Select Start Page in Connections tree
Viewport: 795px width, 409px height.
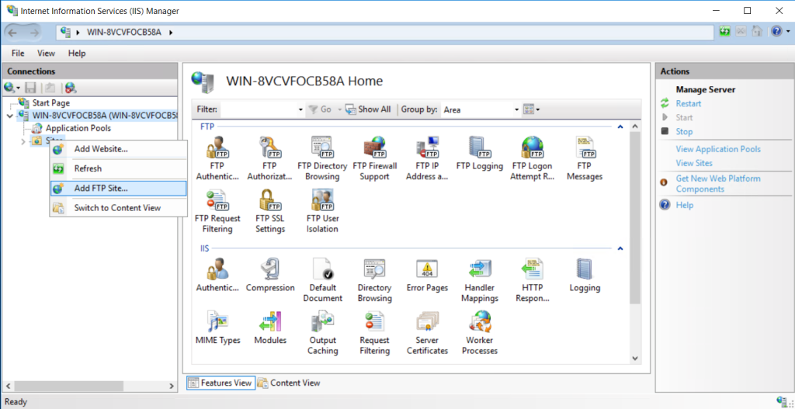50,103
